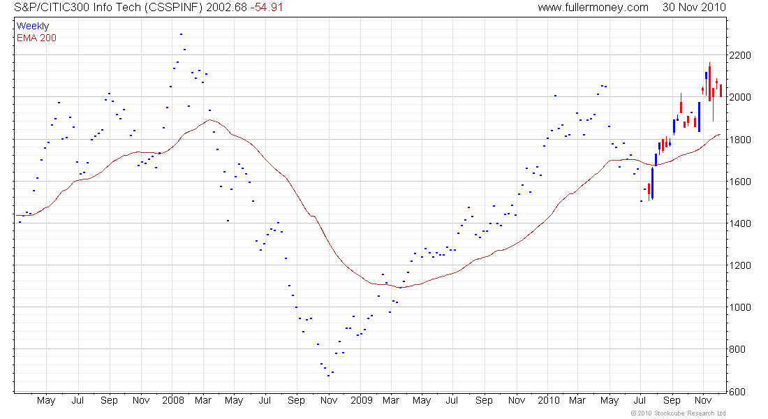Click the 2009 x-axis year label
Screen dimensions: 768x419
[362, 400]
